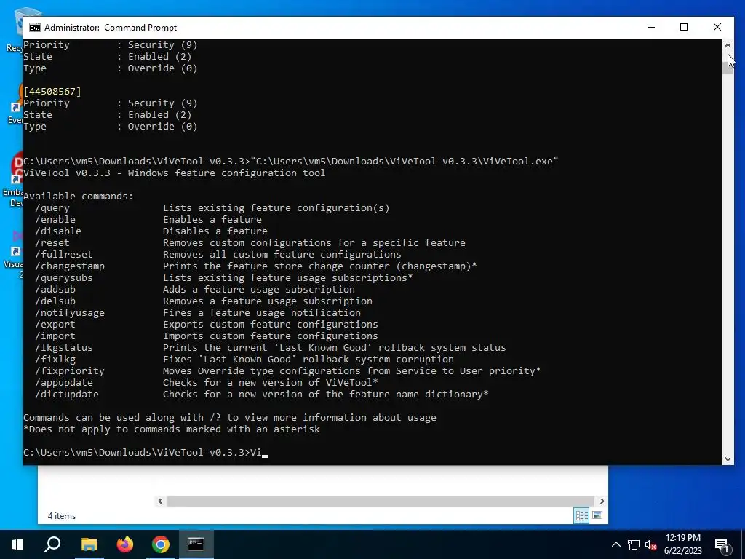Click the /appupdate command text
The image size is (745, 559).
64,383
